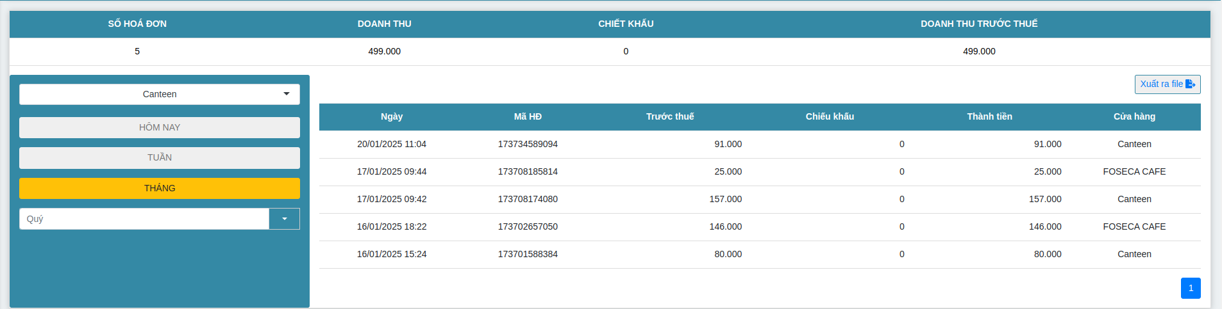
Task: Click the Xuất ra file text
Action: 1161,84
